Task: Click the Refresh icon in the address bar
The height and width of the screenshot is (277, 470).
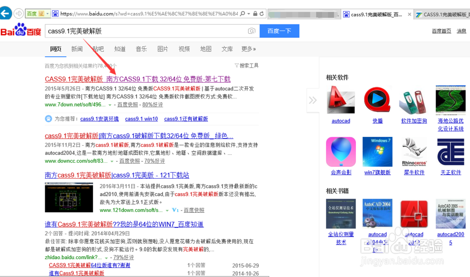Action: (262, 13)
